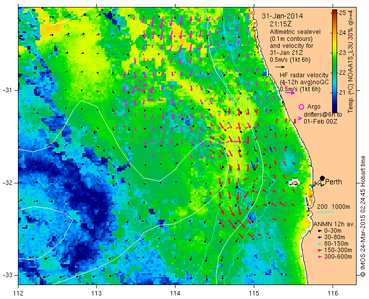Click the 21 degree colorbar tick label

[x=343, y=92]
